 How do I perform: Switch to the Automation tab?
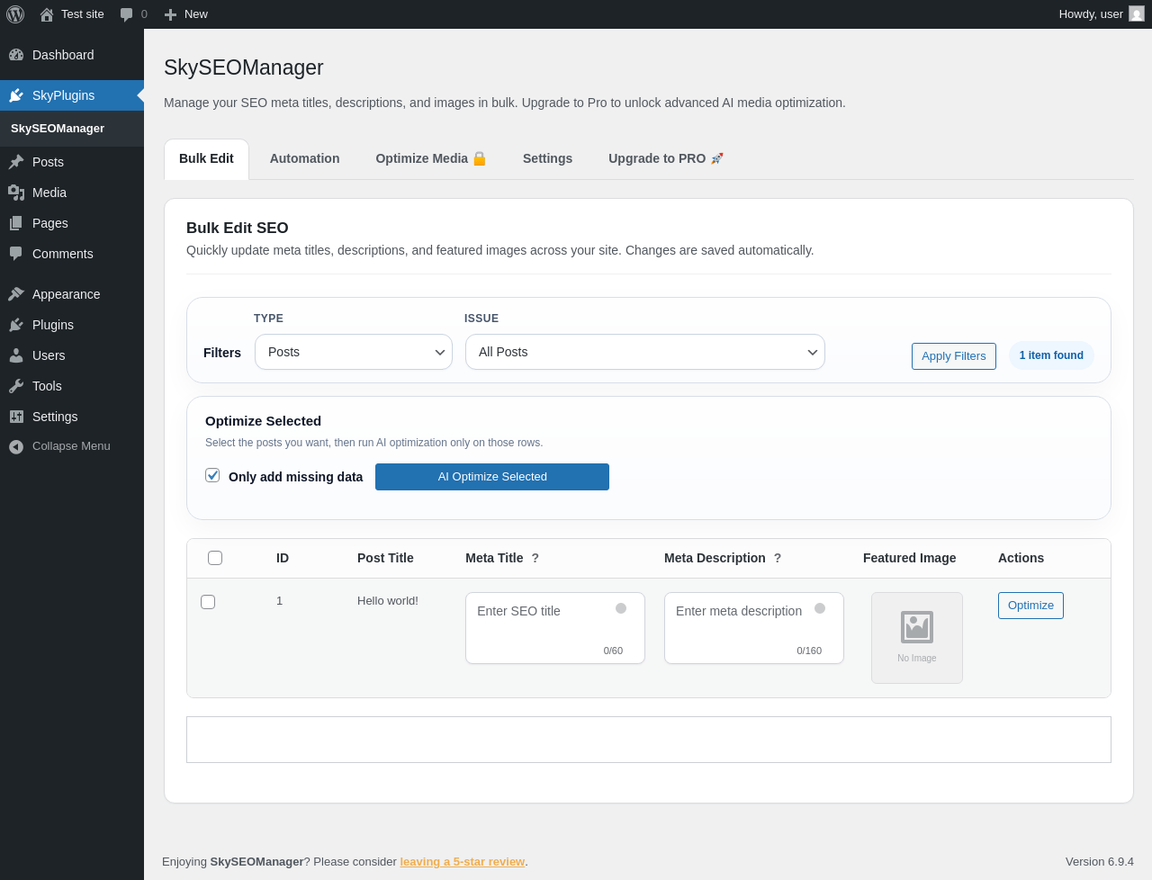(304, 158)
